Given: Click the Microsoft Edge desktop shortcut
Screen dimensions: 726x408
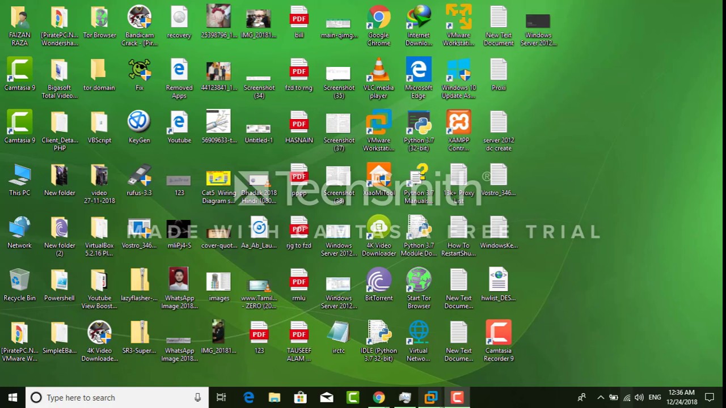Looking at the screenshot, I should tap(419, 78).
